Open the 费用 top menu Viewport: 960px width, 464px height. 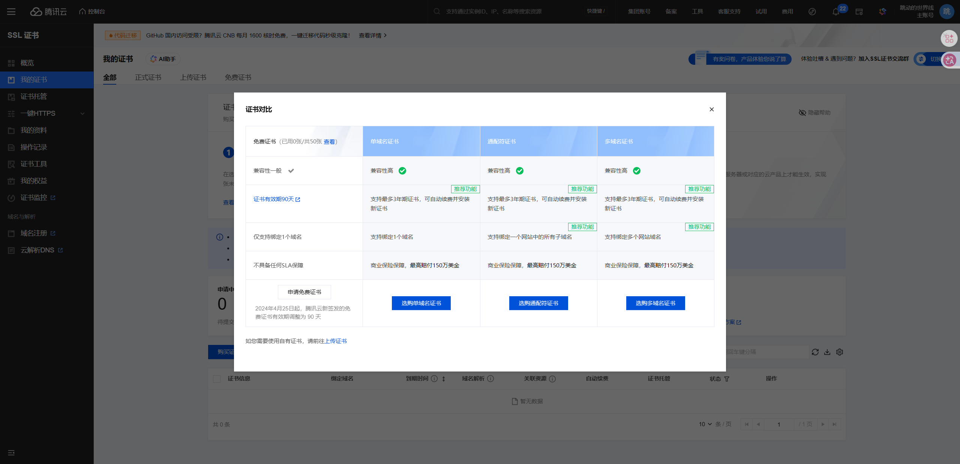(787, 12)
